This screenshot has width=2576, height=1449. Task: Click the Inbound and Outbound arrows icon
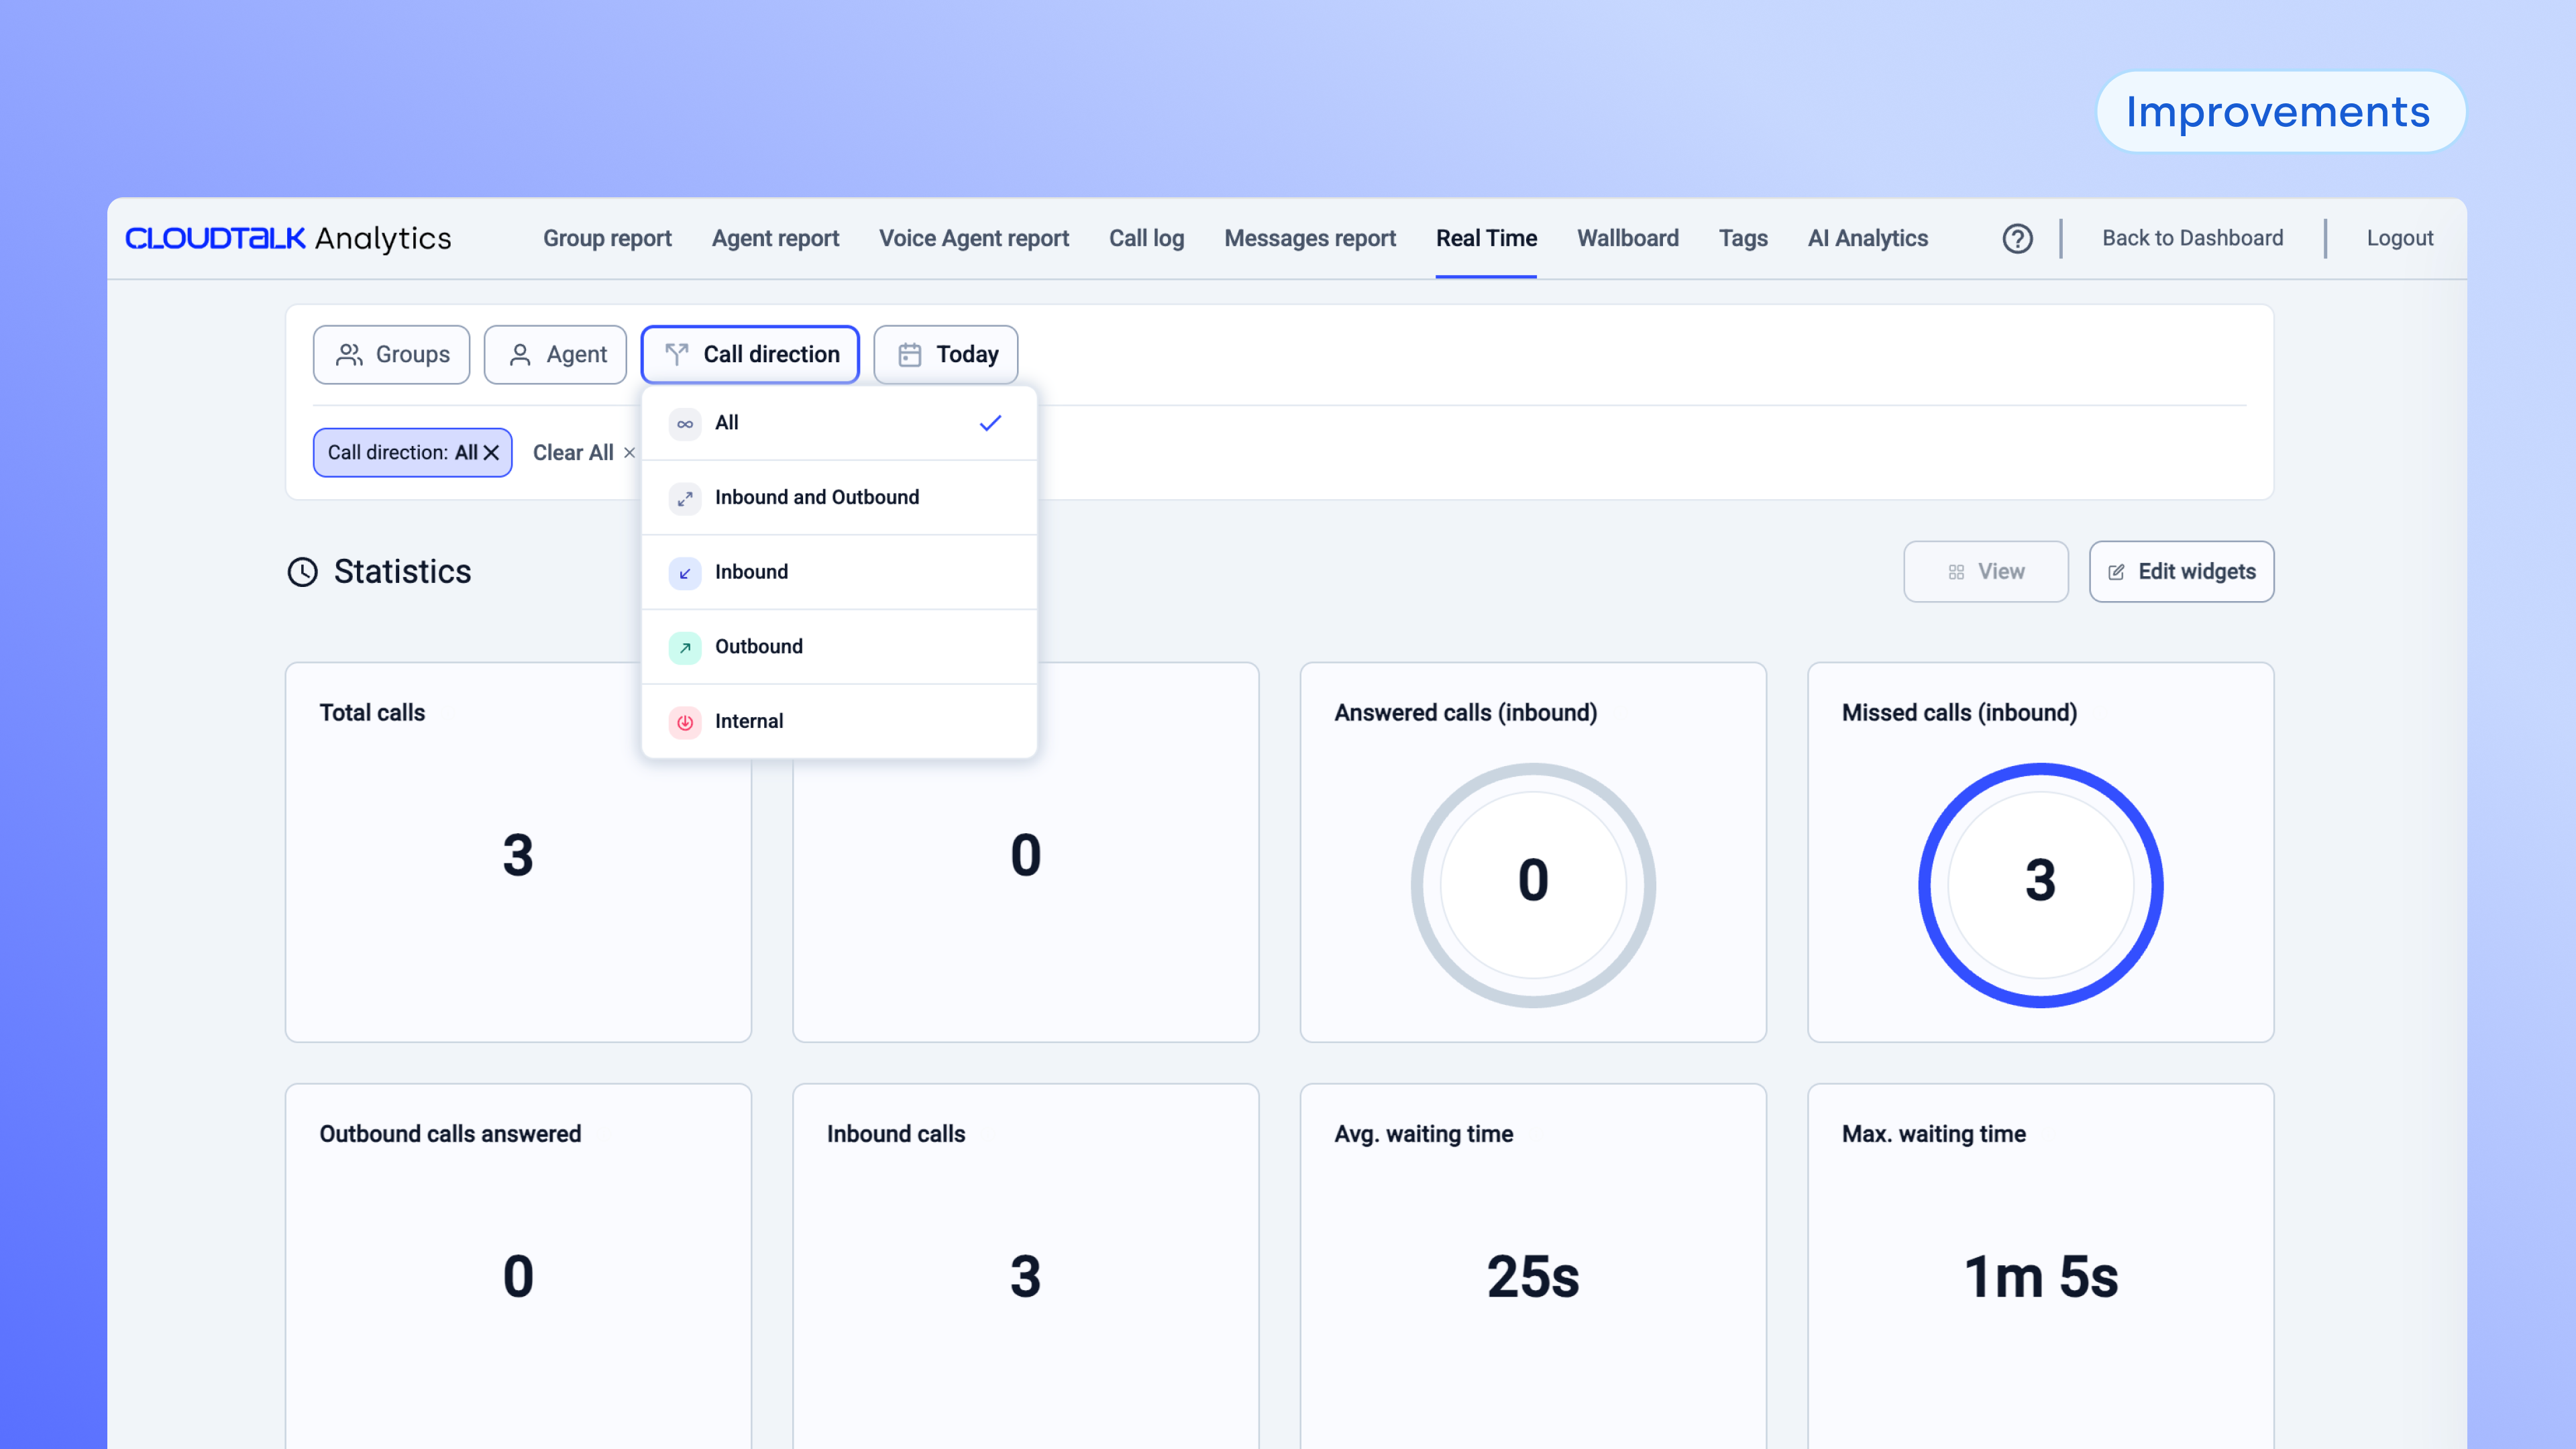tap(685, 498)
